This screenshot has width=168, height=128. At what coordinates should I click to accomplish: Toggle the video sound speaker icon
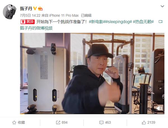coord(159,108)
